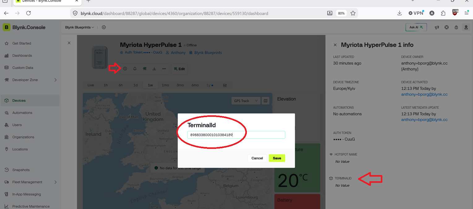The width and height of the screenshot is (473, 209).
Task: Close the device dashboard view
Action: pyautogui.click(x=69, y=43)
